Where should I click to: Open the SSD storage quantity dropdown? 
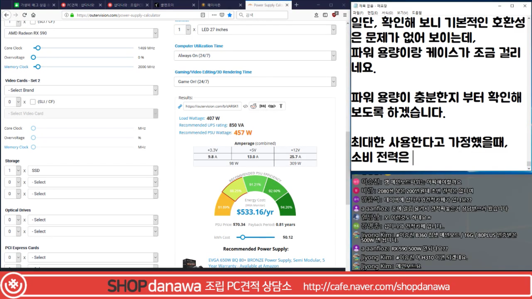(12, 170)
